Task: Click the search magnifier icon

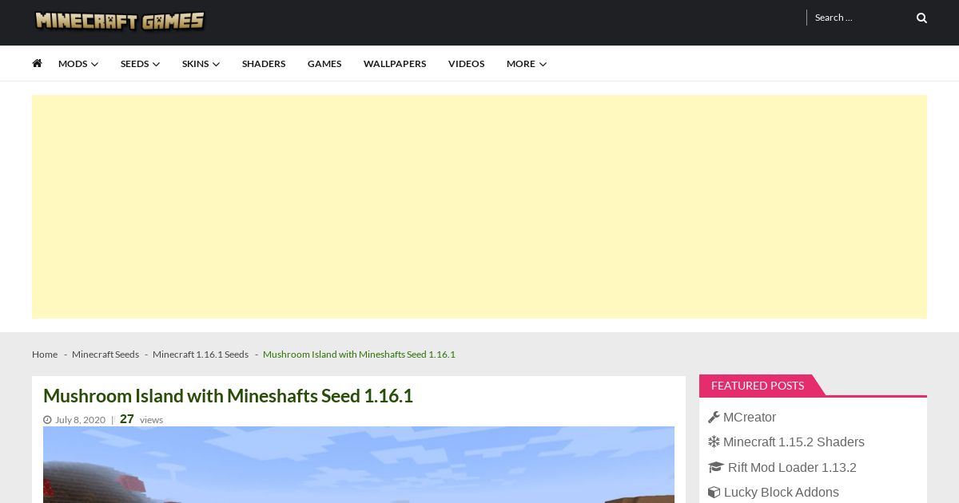Action: (921, 18)
